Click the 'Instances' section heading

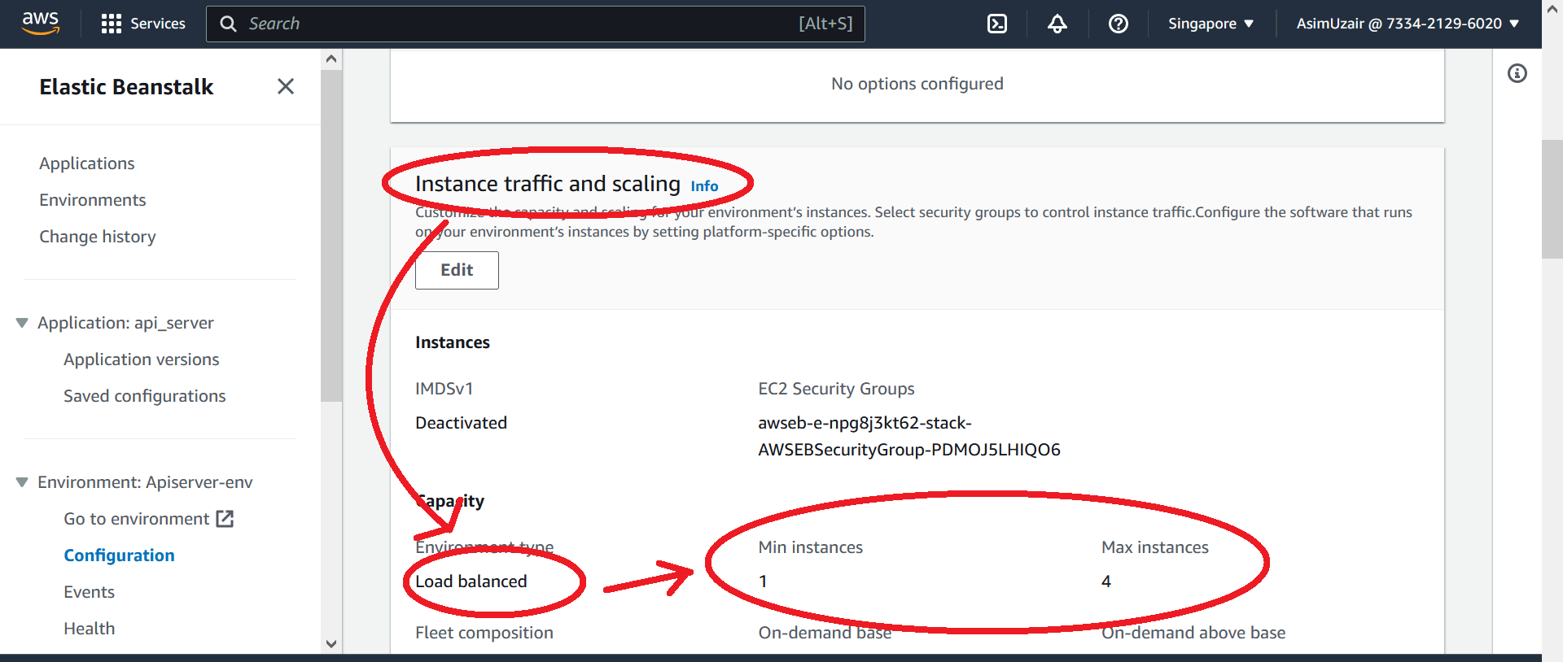click(453, 342)
